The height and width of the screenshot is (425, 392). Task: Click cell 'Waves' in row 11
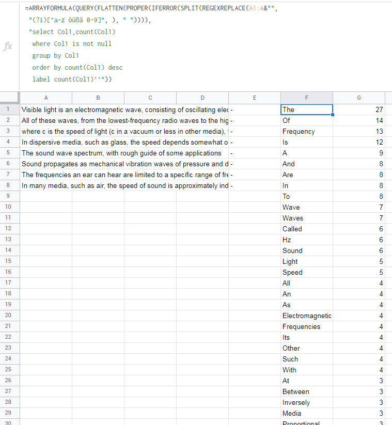pyautogui.click(x=307, y=218)
